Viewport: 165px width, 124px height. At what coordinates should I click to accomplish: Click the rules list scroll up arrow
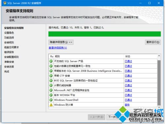159,56
